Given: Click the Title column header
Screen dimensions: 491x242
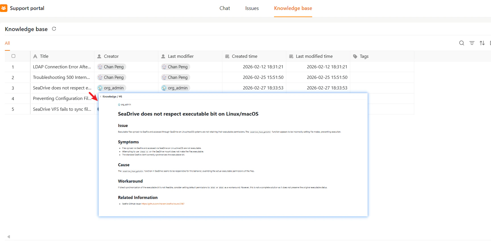Looking at the screenshot, I should tap(62, 56).
